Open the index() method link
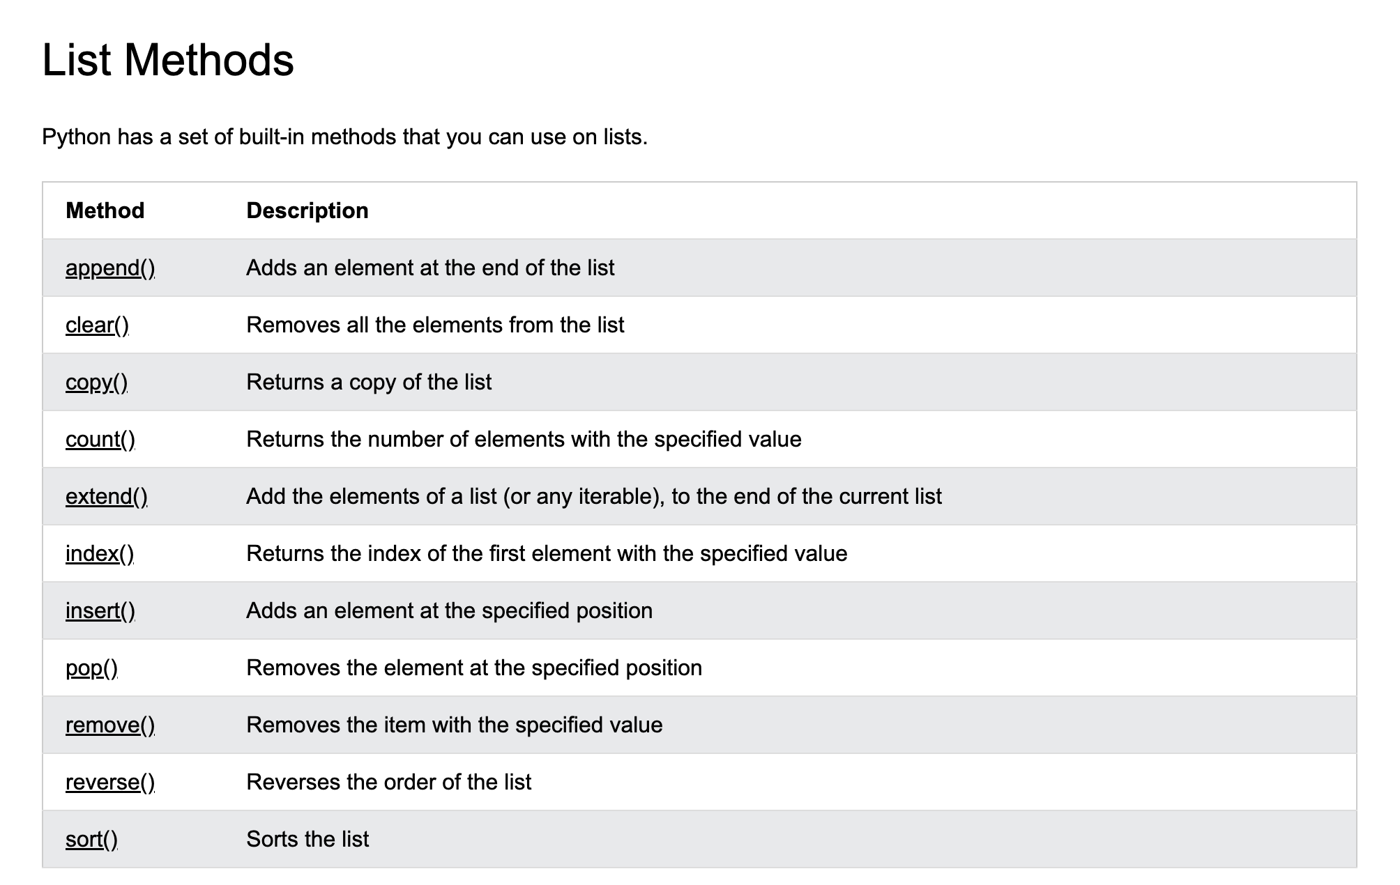 point(100,554)
